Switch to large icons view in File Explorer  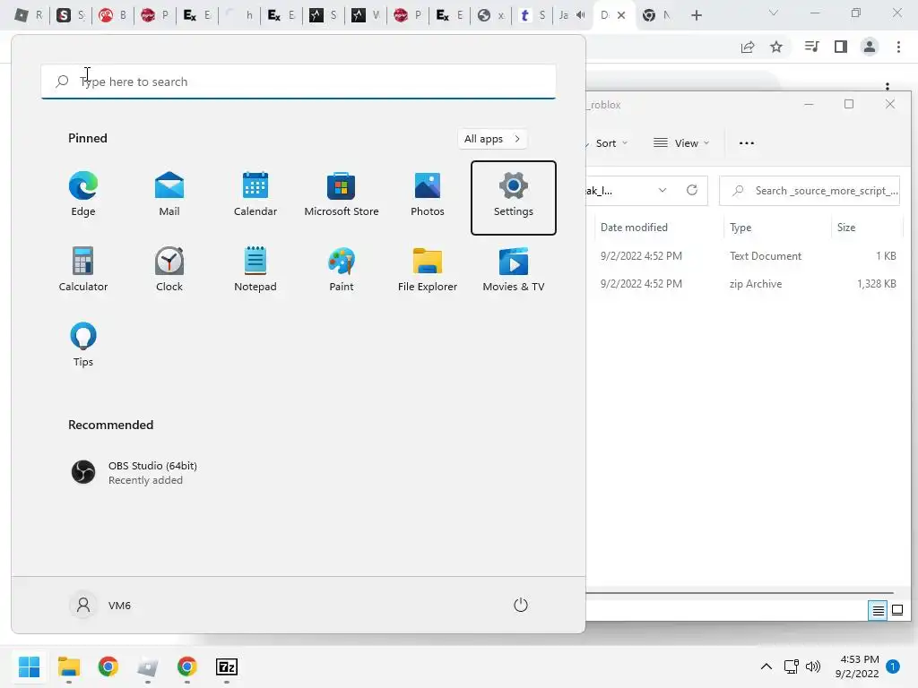tap(896, 611)
